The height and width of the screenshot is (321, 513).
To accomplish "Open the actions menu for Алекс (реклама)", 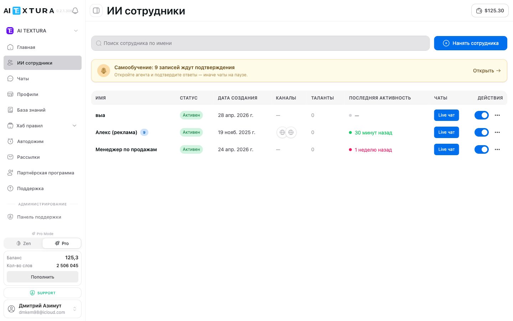I will coord(497,132).
